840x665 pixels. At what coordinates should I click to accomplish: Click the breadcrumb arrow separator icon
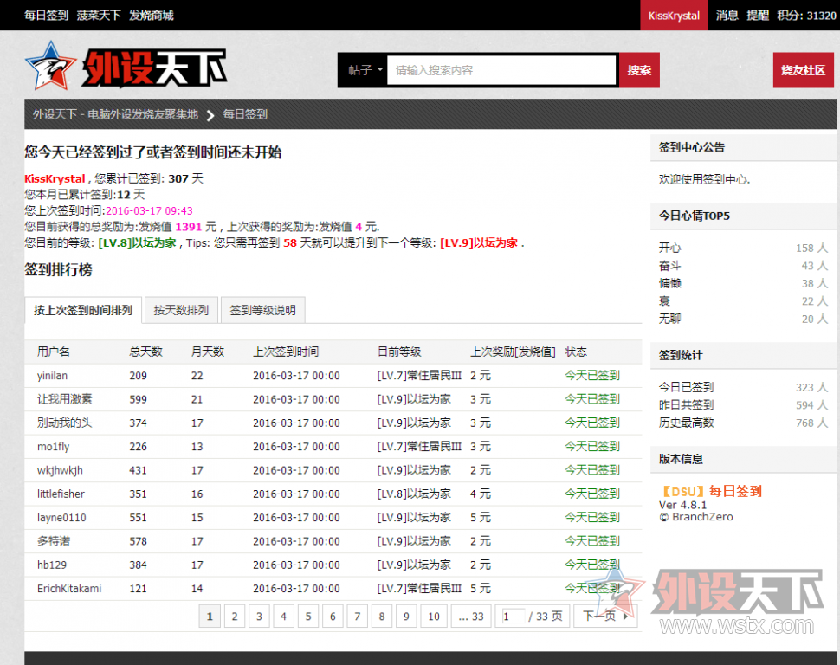[210, 114]
